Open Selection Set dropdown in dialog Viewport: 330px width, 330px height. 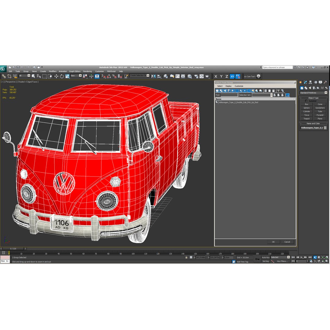click(x=262, y=95)
